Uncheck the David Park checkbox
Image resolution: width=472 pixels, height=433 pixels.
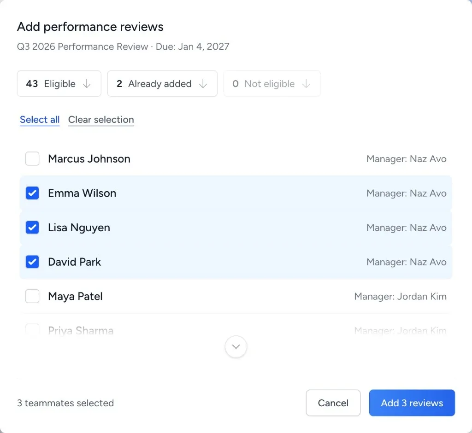[x=32, y=262]
